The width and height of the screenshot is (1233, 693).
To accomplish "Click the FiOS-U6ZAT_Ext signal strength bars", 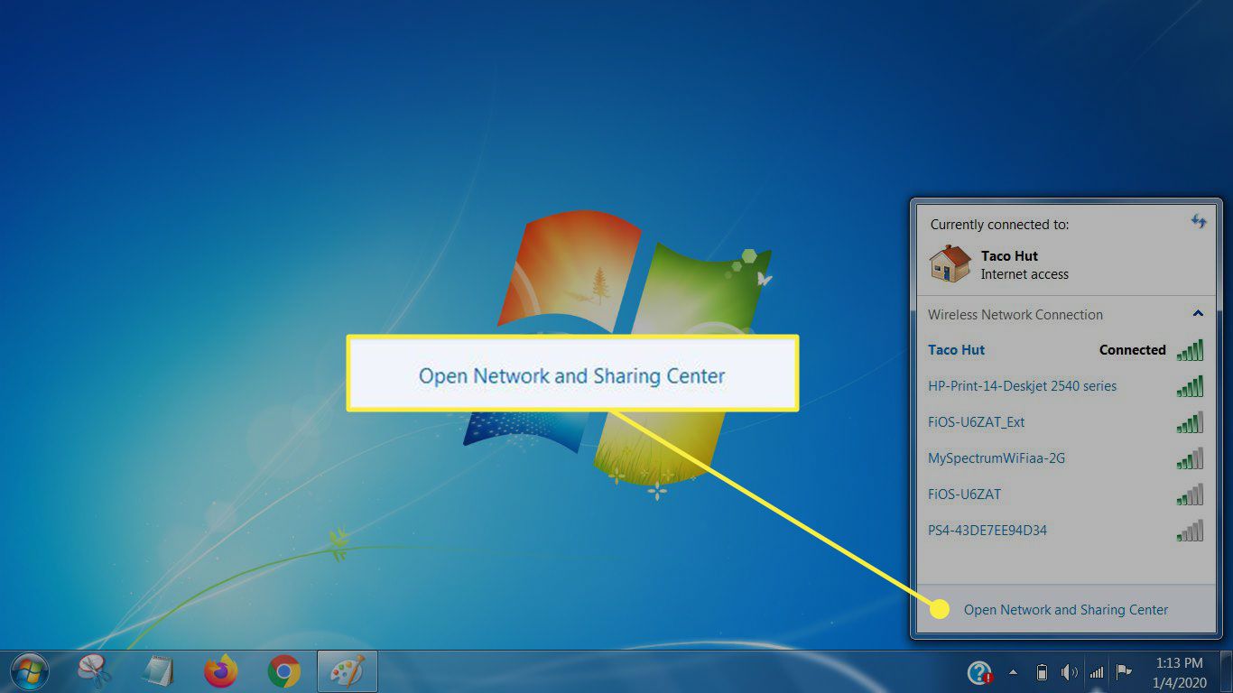I will coord(1190,422).
